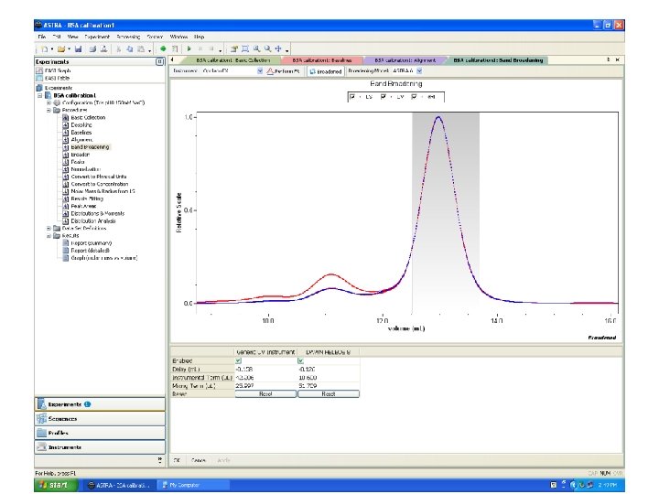Toggle the UV trace legend checkbox
The height and width of the screenshot is (494, 659).
pyautogui.click(x=384, y=97)
